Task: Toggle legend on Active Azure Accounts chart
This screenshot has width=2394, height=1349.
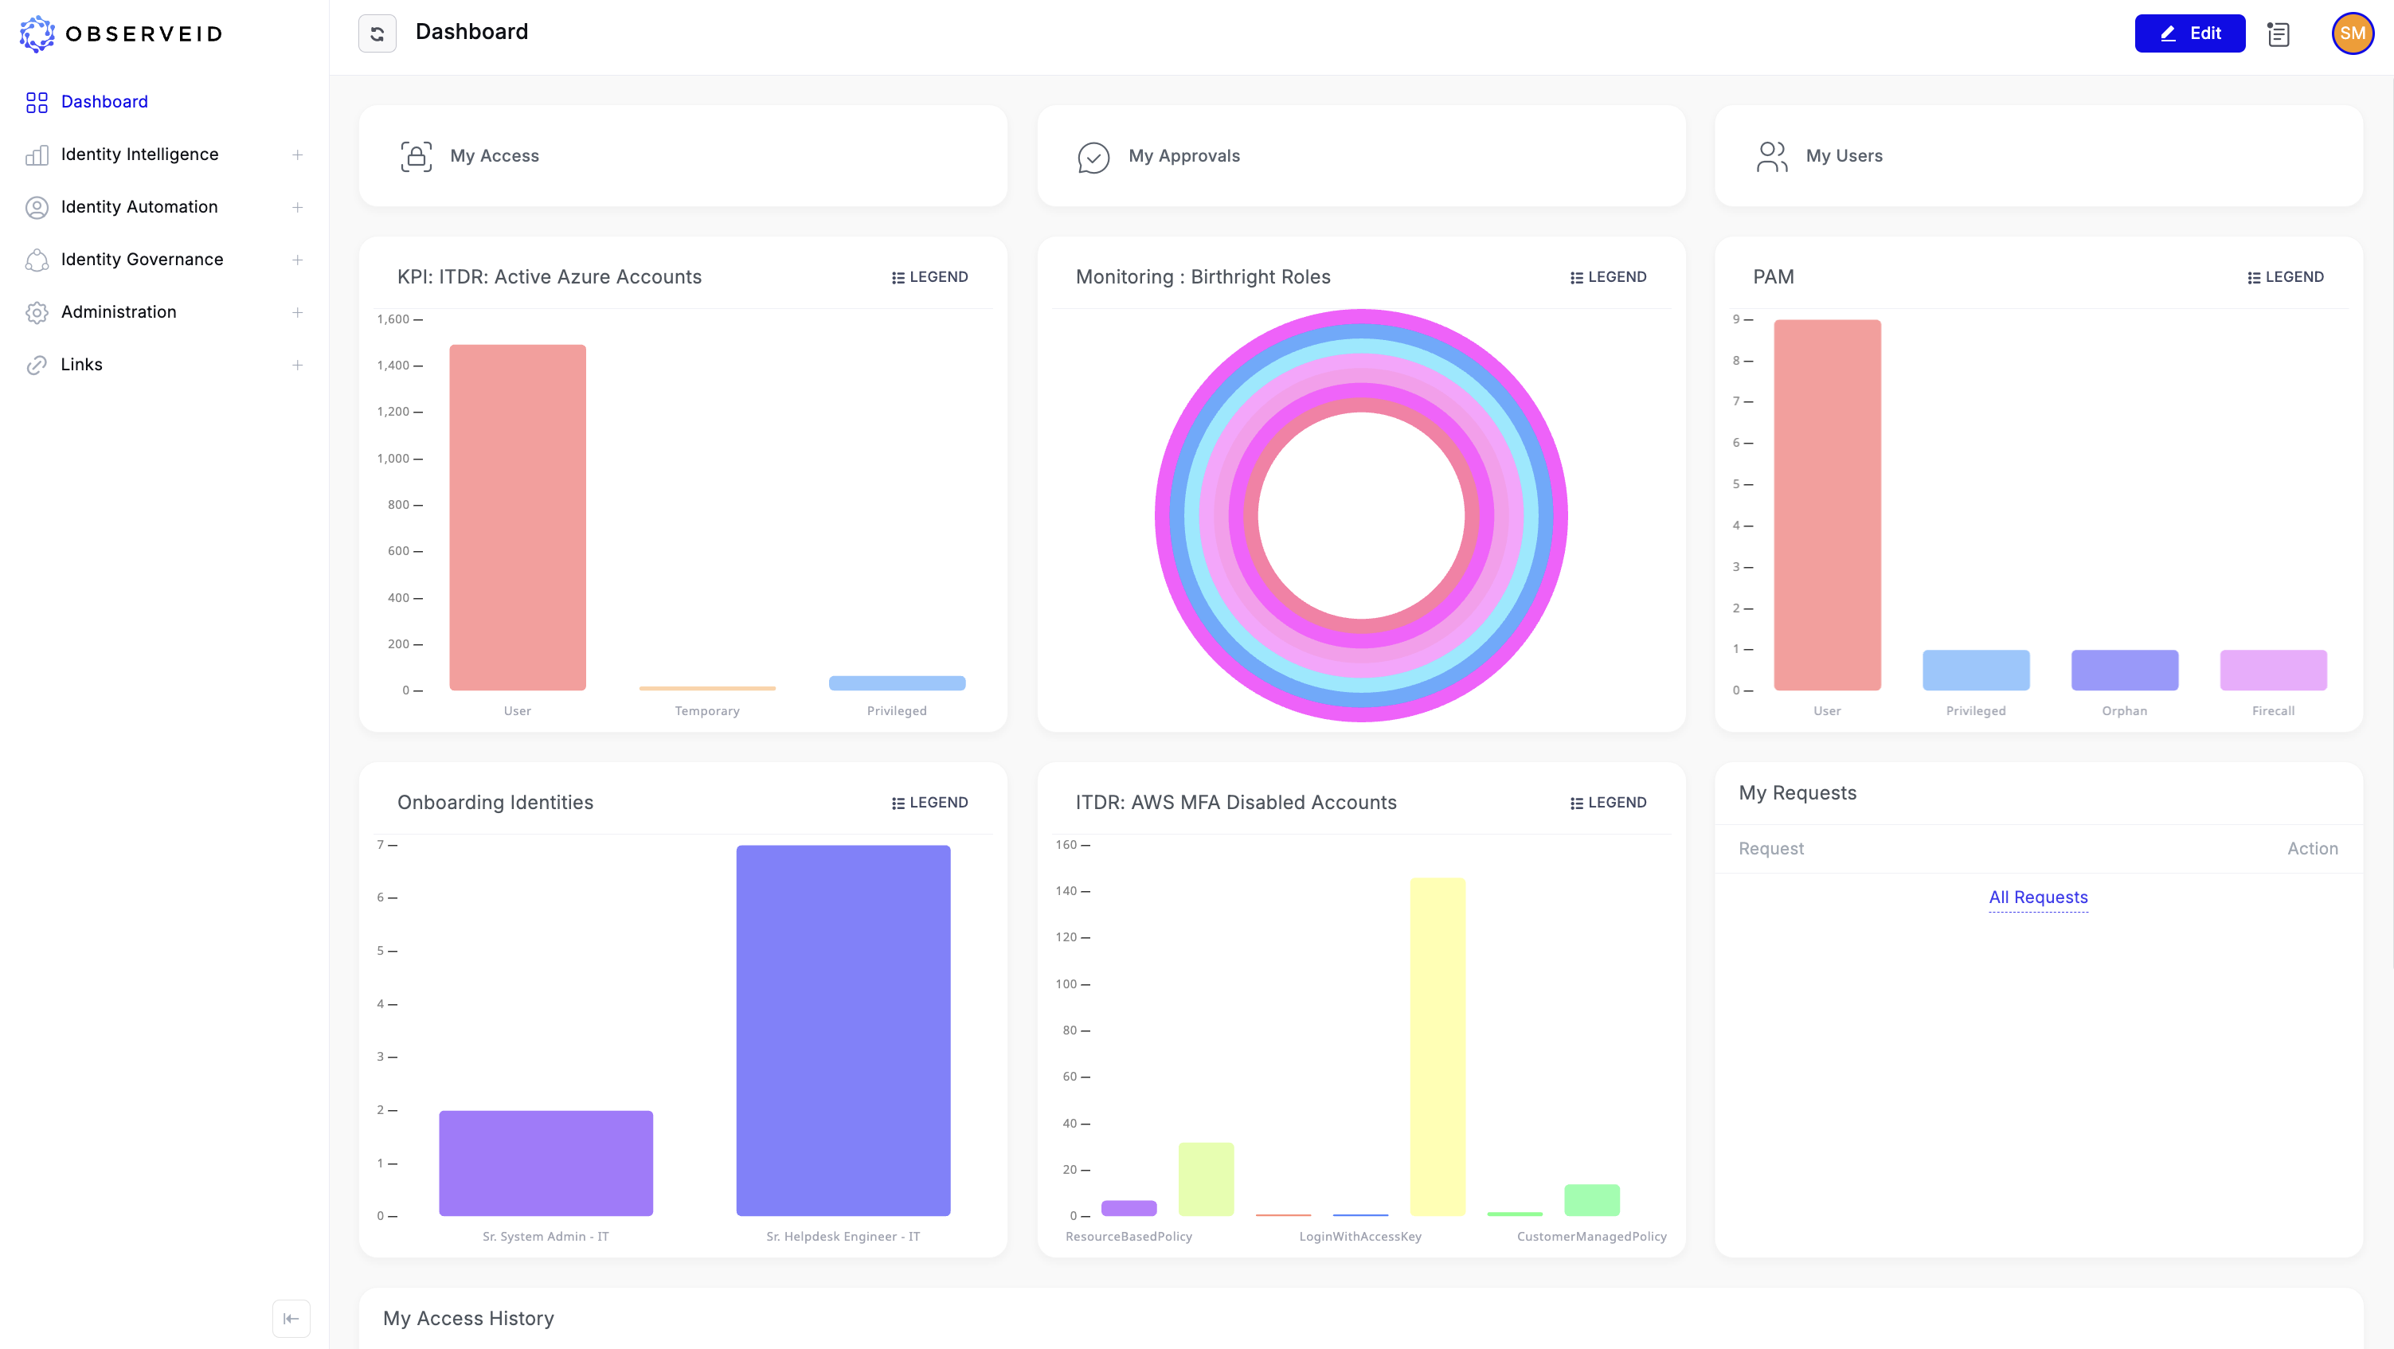Action: (929, 277)
